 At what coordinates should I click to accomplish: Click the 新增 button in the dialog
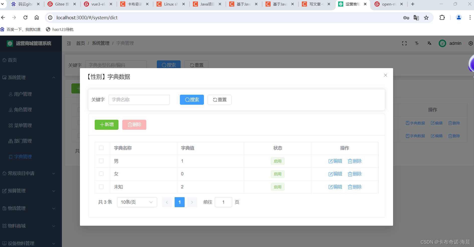pos(106,125)
